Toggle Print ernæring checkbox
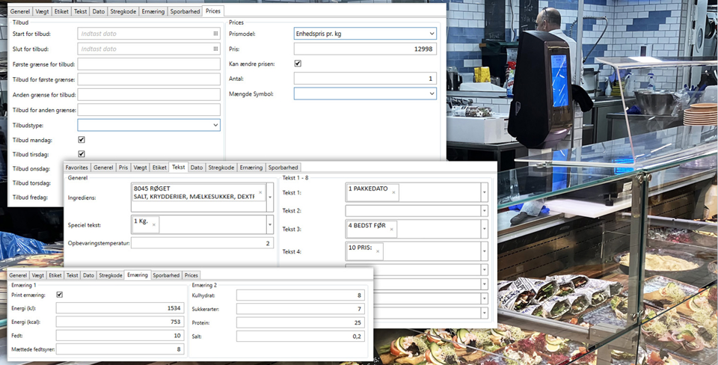This screenshot has width=718, height=365. (60, 295)
